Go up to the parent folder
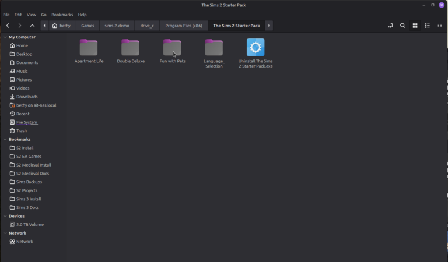448x262 pixels. (x=32, y=26)
